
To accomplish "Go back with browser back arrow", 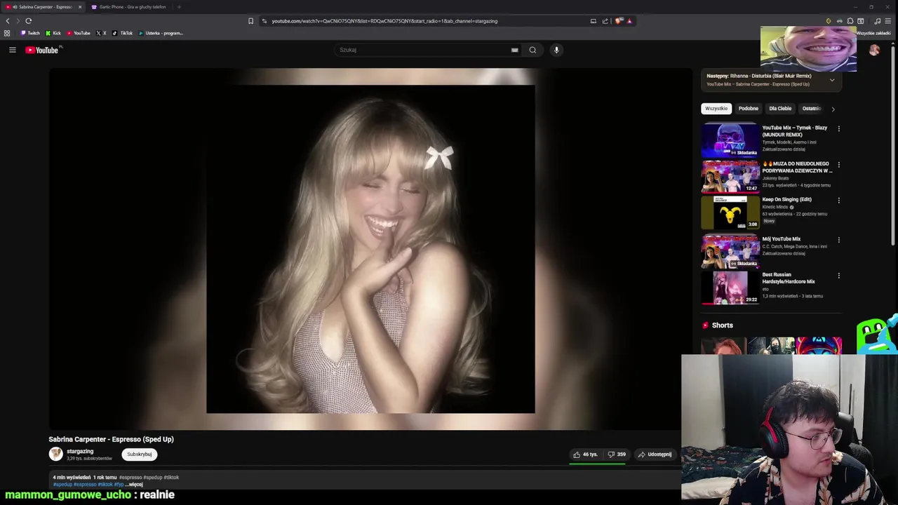I will [8, 21].
